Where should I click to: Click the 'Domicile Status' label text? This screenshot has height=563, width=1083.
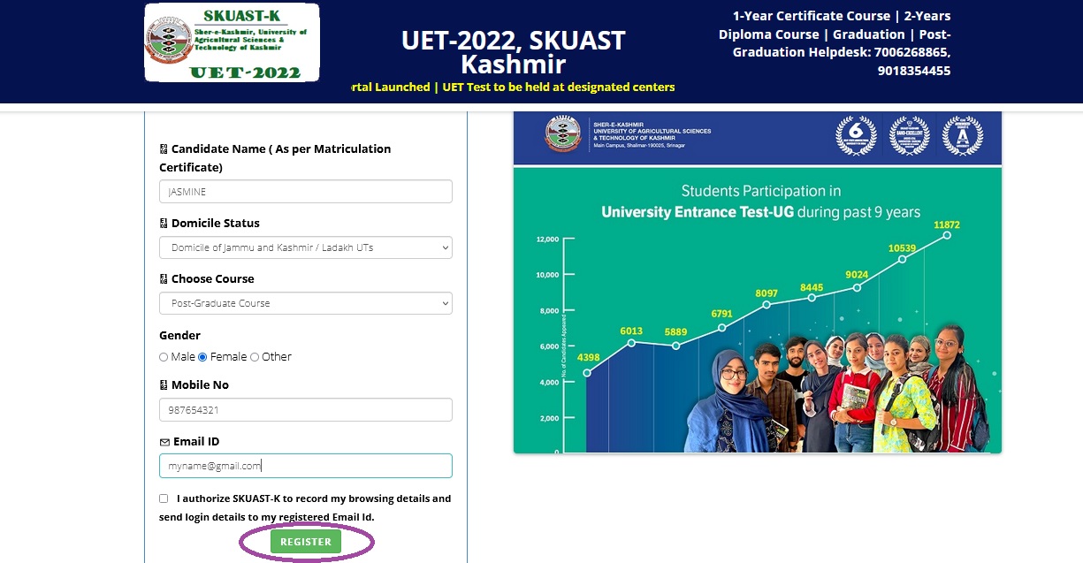(216, 224)
